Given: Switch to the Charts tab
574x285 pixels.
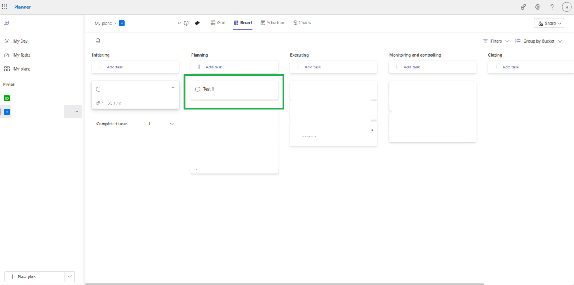Looking at the screenshot, I should pyautogui.click(x=302, y=23).
